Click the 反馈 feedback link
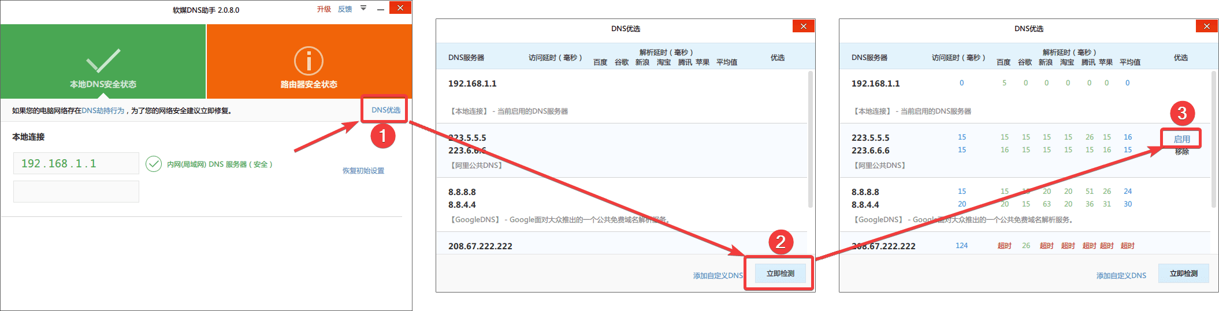The width and height of the screenshot is (1219, 311). [x=345, y=9]
